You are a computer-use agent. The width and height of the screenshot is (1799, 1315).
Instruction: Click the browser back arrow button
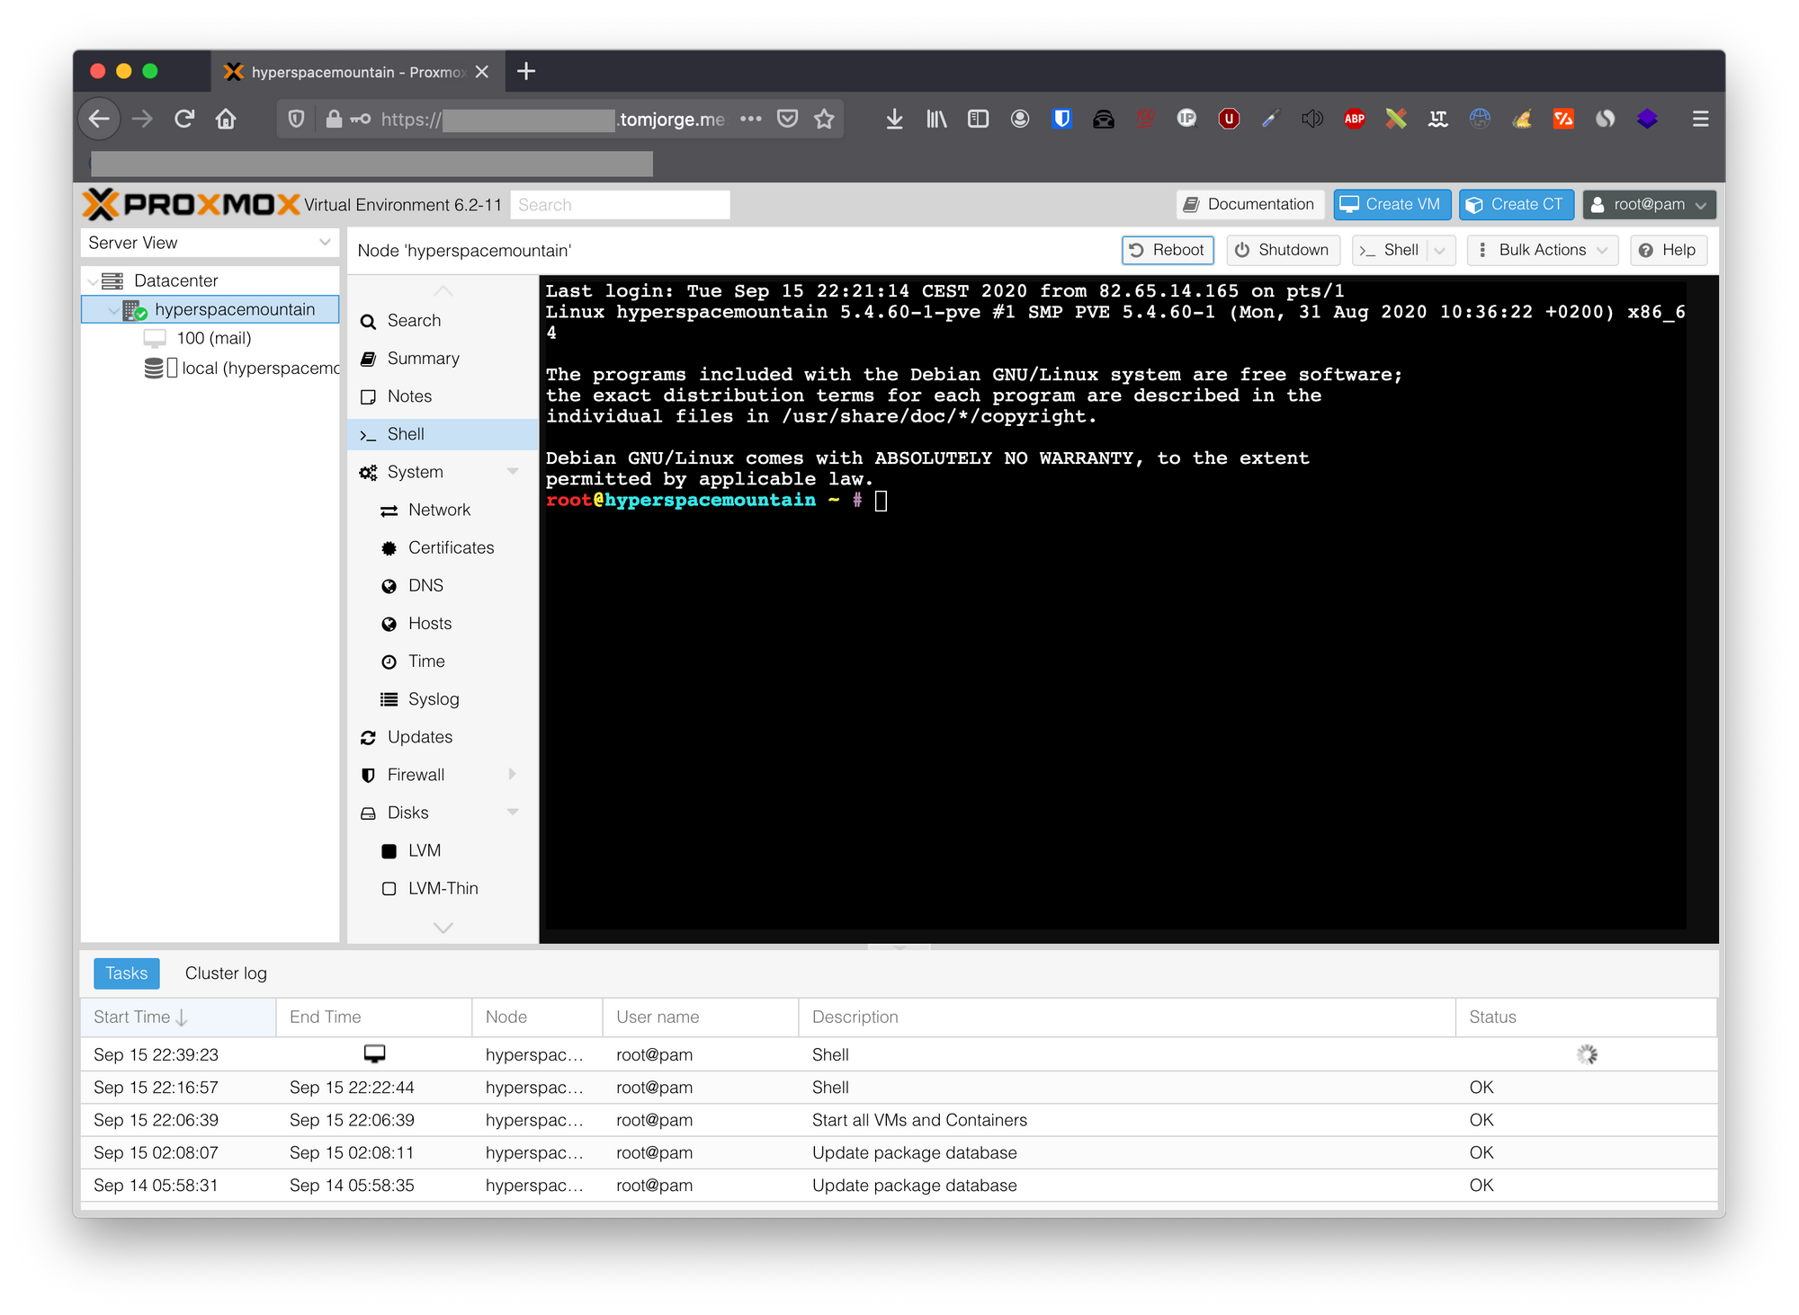click(x=100, y=119)
